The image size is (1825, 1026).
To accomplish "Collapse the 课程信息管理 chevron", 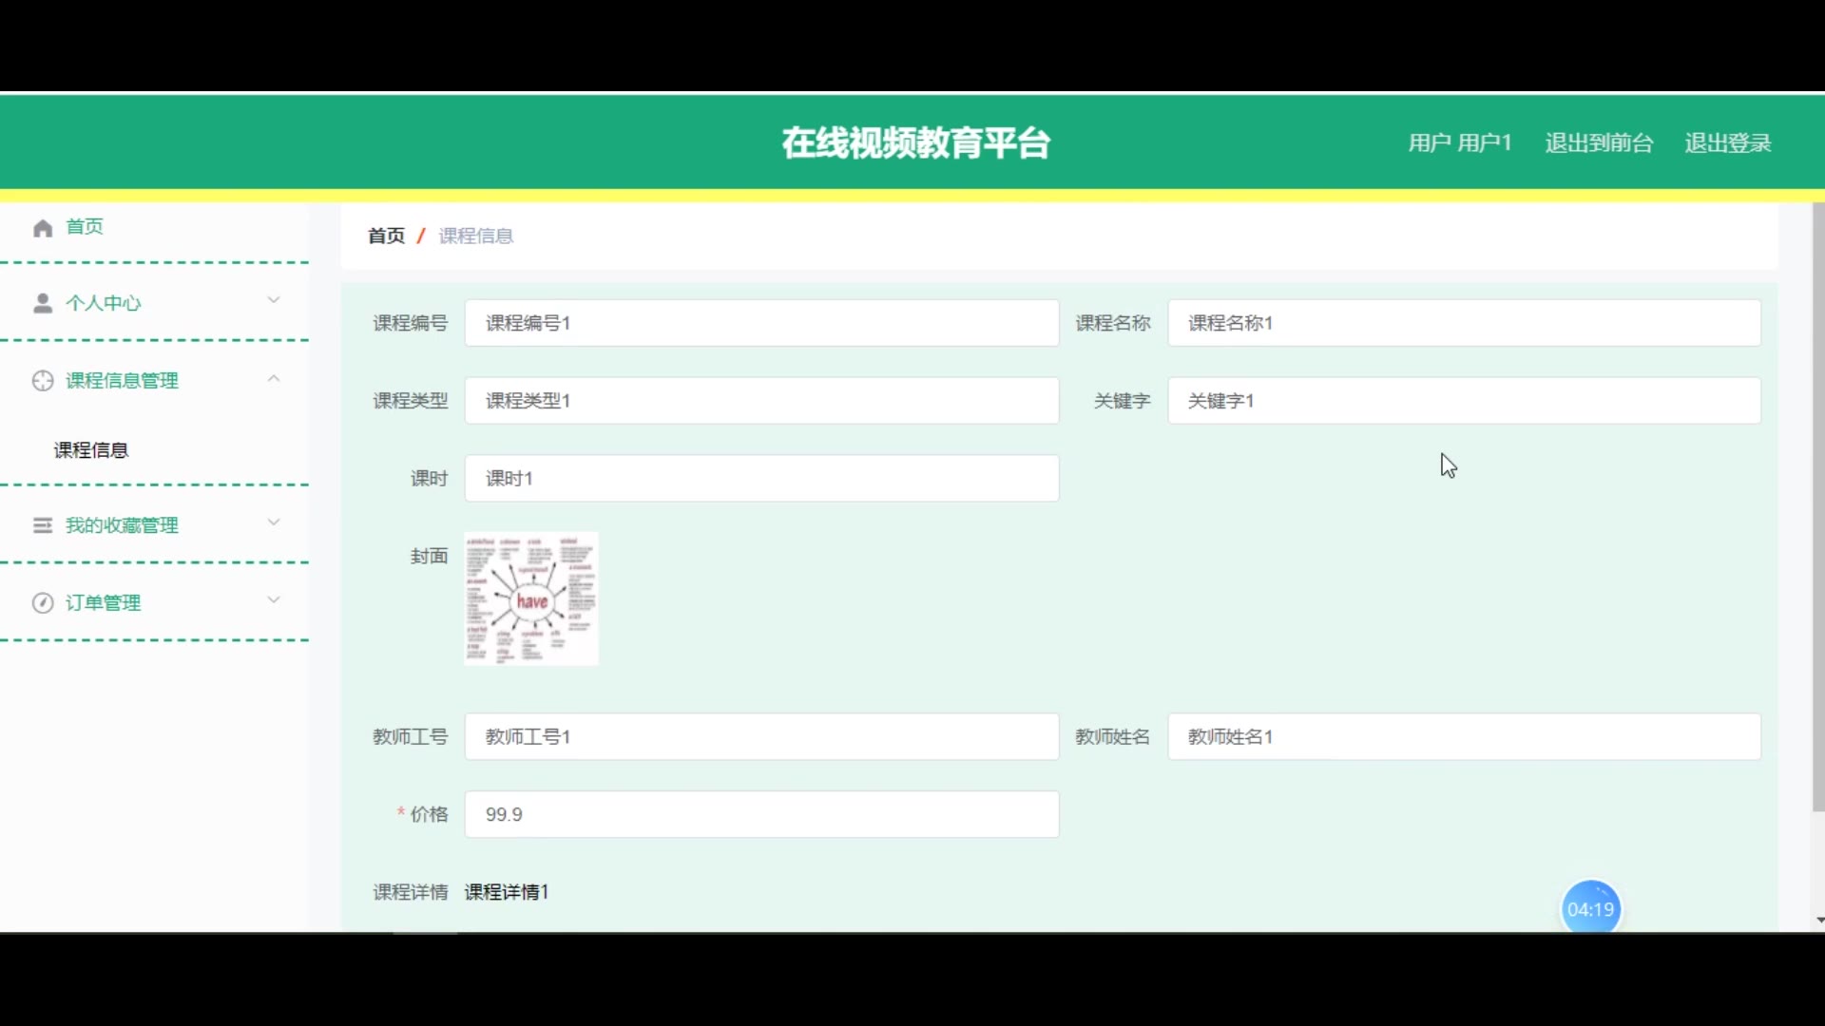I will (x=274, y=378).
